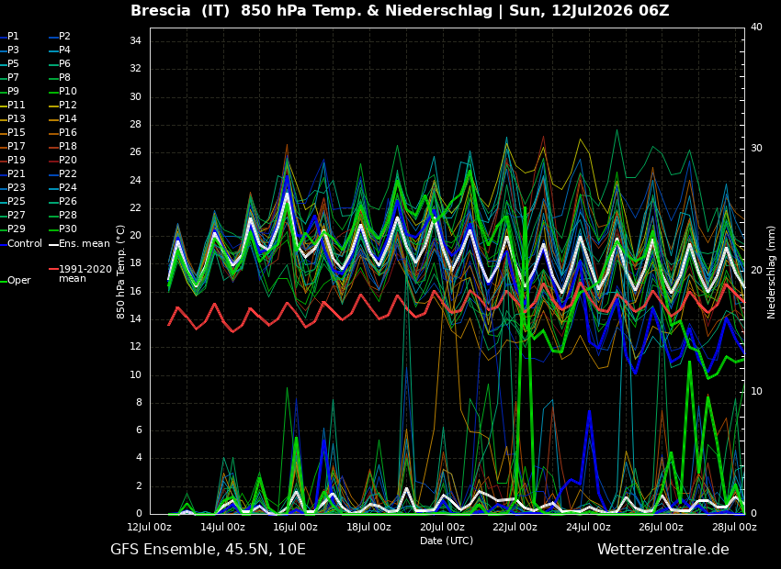
Task: Click the chart title starting with Brescia (IT)
Action: click(x=400, y=10)
